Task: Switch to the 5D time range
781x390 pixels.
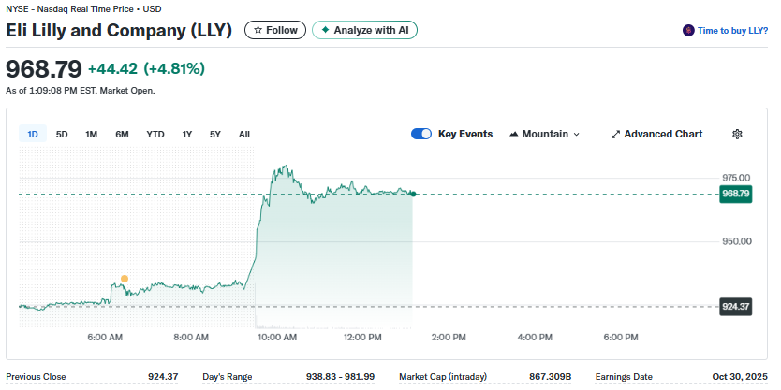Action: point(62,134)
